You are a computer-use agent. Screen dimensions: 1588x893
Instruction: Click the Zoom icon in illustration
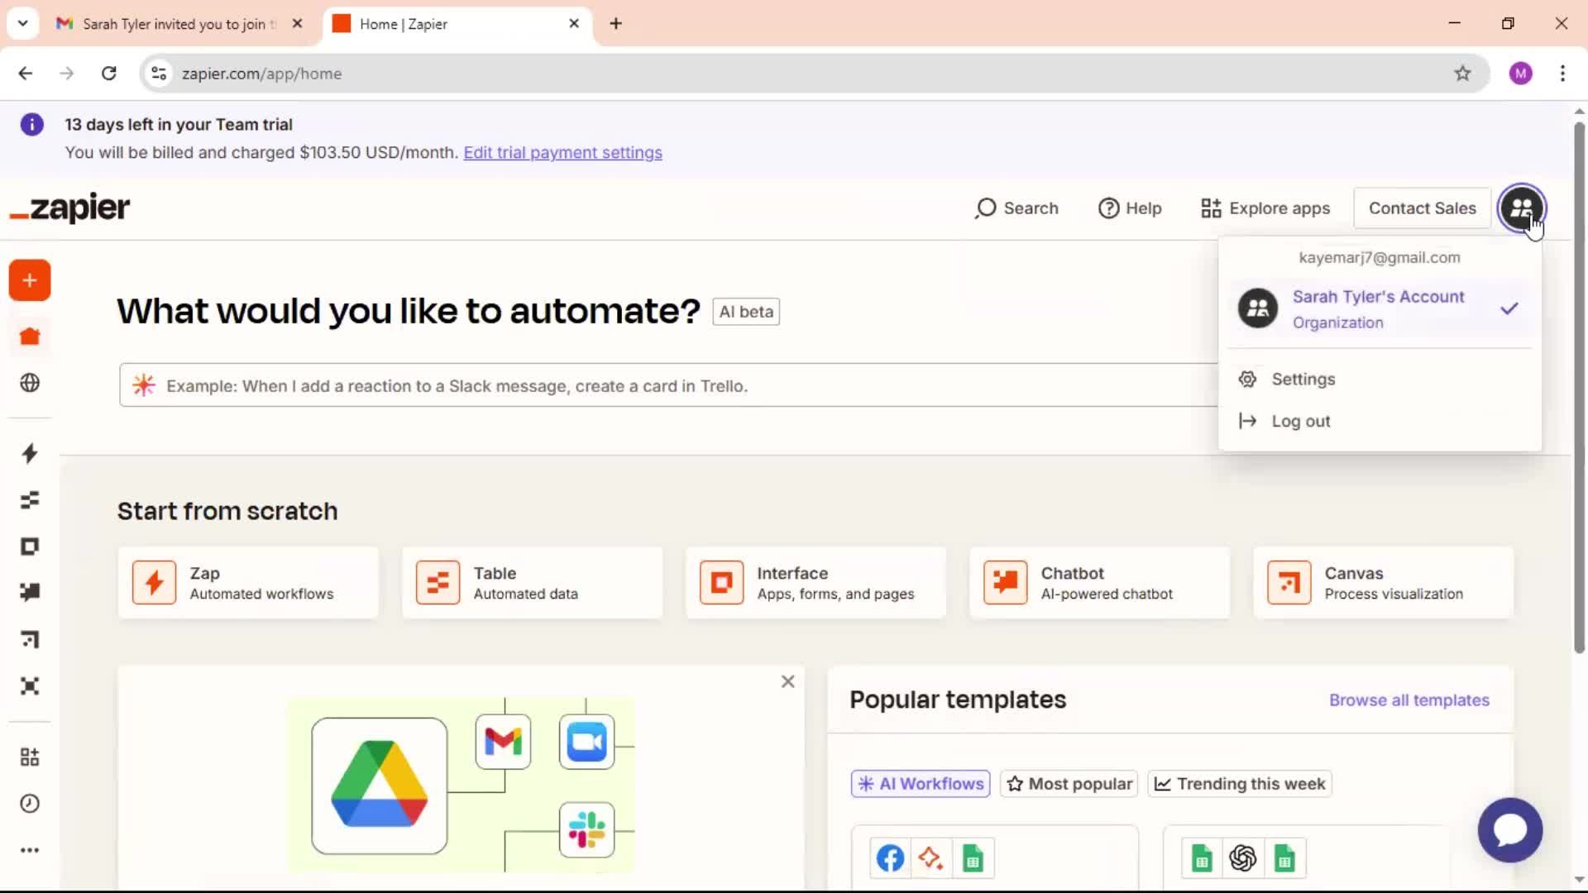coord(586,742)
